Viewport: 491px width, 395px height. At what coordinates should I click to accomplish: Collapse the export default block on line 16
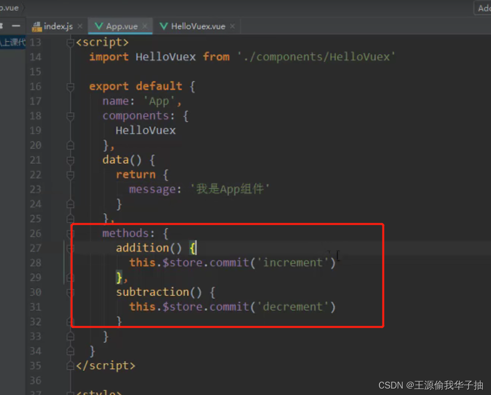70,87
